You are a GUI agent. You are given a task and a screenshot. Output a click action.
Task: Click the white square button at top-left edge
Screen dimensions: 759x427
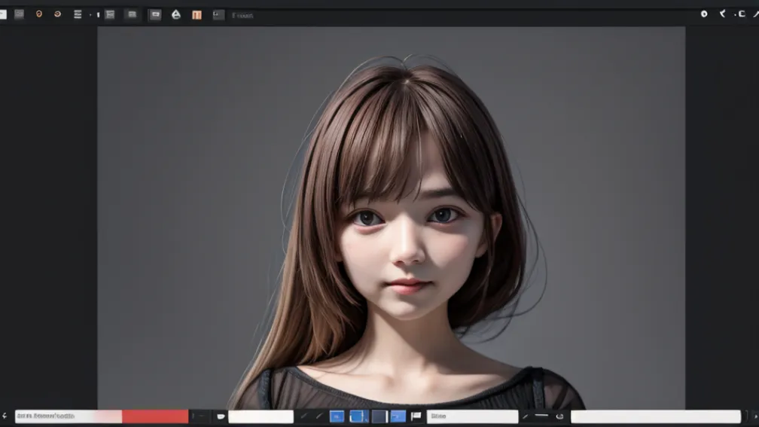(x=3, y=14)
